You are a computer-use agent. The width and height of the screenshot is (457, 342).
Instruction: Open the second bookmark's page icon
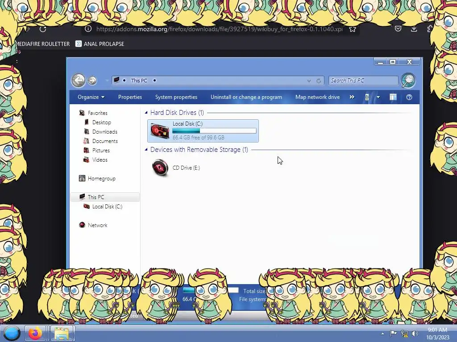(79, 44)
